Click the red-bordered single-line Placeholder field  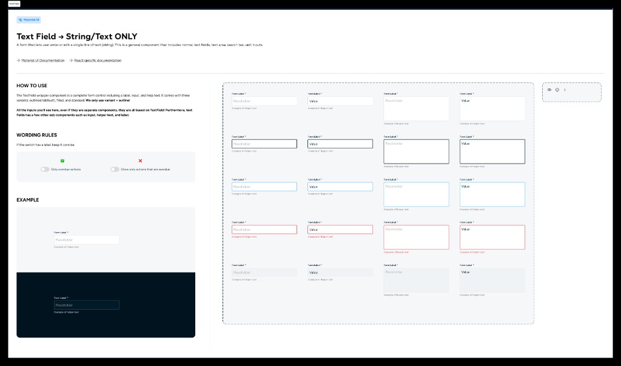(264, 230)
